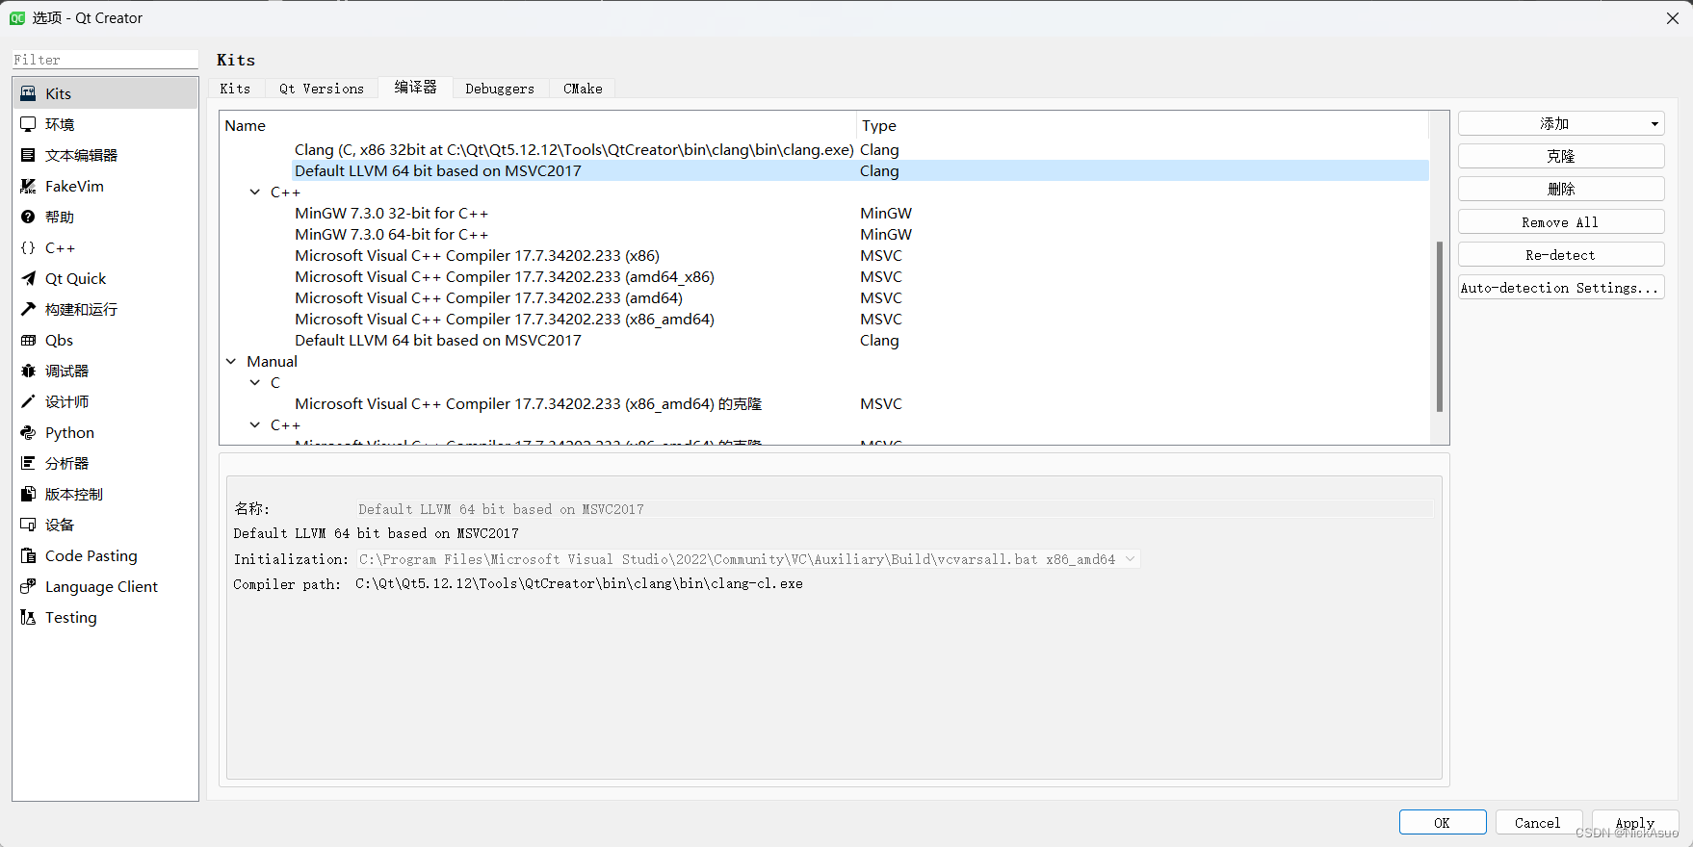1693x847 pixels.
Task: Switch to the Kits tab
Action: click(x=235, y=89)
